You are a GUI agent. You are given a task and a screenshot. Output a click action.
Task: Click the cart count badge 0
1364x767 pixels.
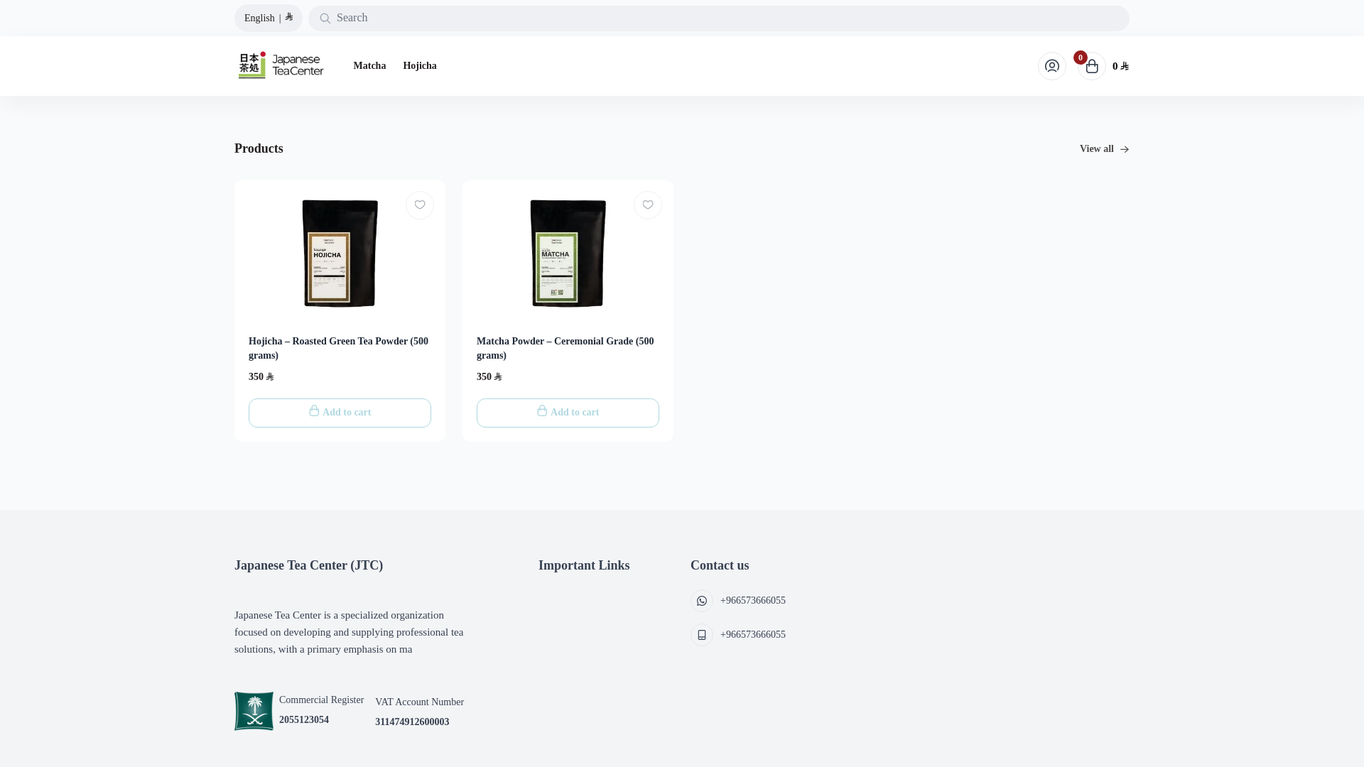click(1081, 58)
